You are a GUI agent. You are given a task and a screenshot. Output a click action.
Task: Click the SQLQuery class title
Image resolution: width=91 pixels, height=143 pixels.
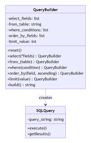click(x=45, y=111)
